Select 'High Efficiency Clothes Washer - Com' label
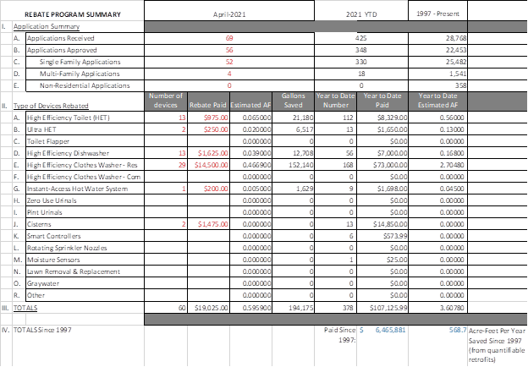Viewport: 528px width, 367px height. [84, 177]
